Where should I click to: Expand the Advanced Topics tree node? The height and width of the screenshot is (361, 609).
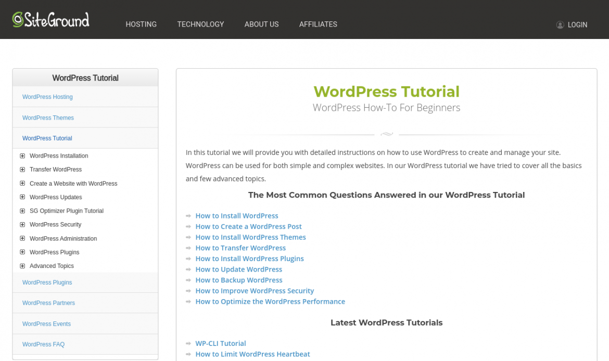point(22,266)
